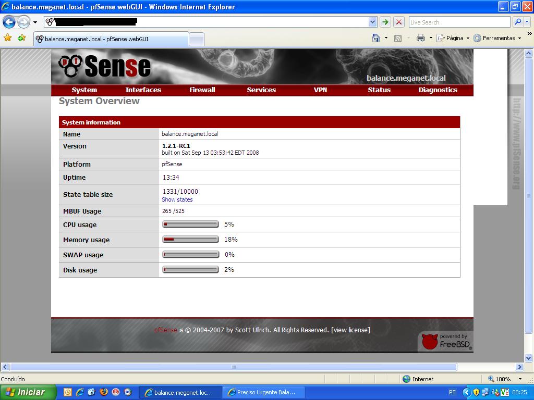Click balance.meganet.loc... taskbar button
The image size is (534, 400).
tap(180, 393)
